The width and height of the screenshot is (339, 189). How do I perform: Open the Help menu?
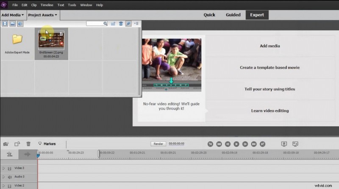(x=100, y=5)
